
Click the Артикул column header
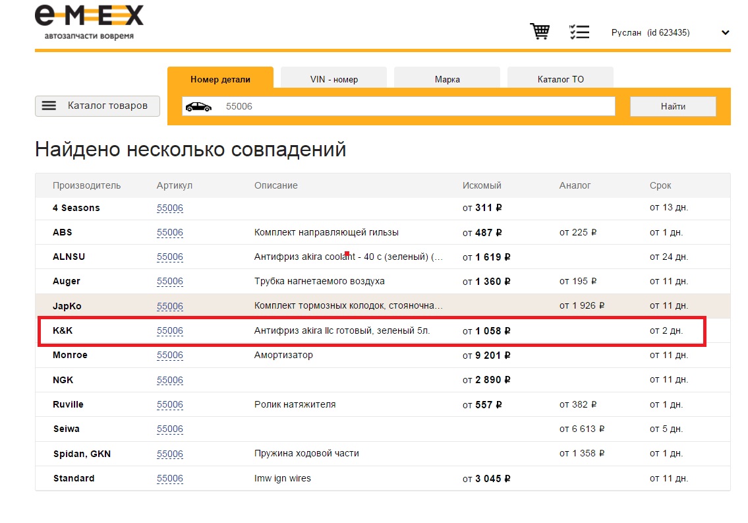(x=174, y=185)
